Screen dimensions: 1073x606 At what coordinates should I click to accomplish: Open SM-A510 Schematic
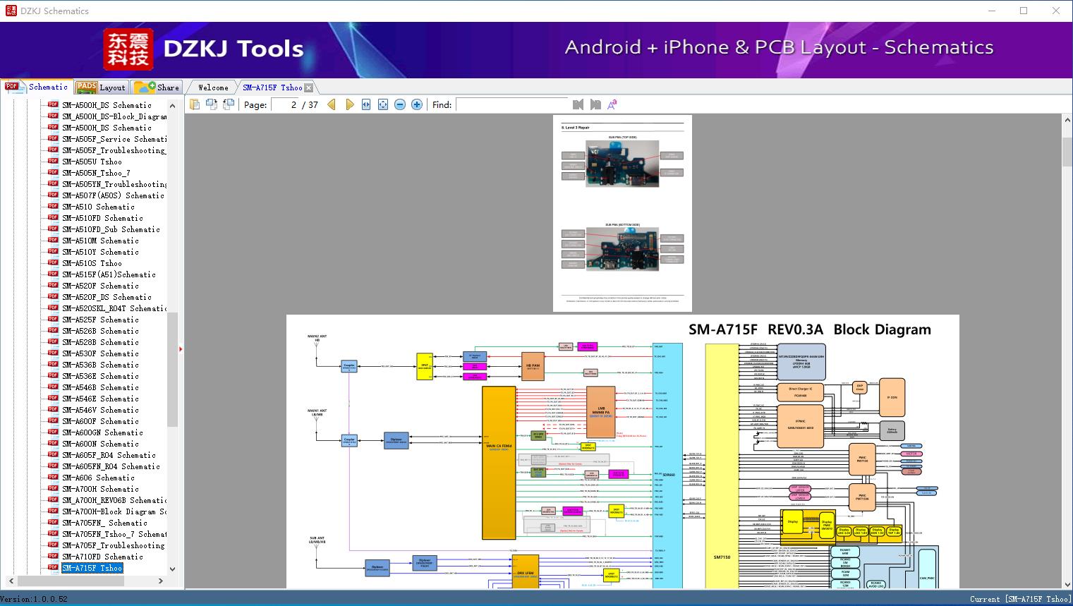pos(98,207)
